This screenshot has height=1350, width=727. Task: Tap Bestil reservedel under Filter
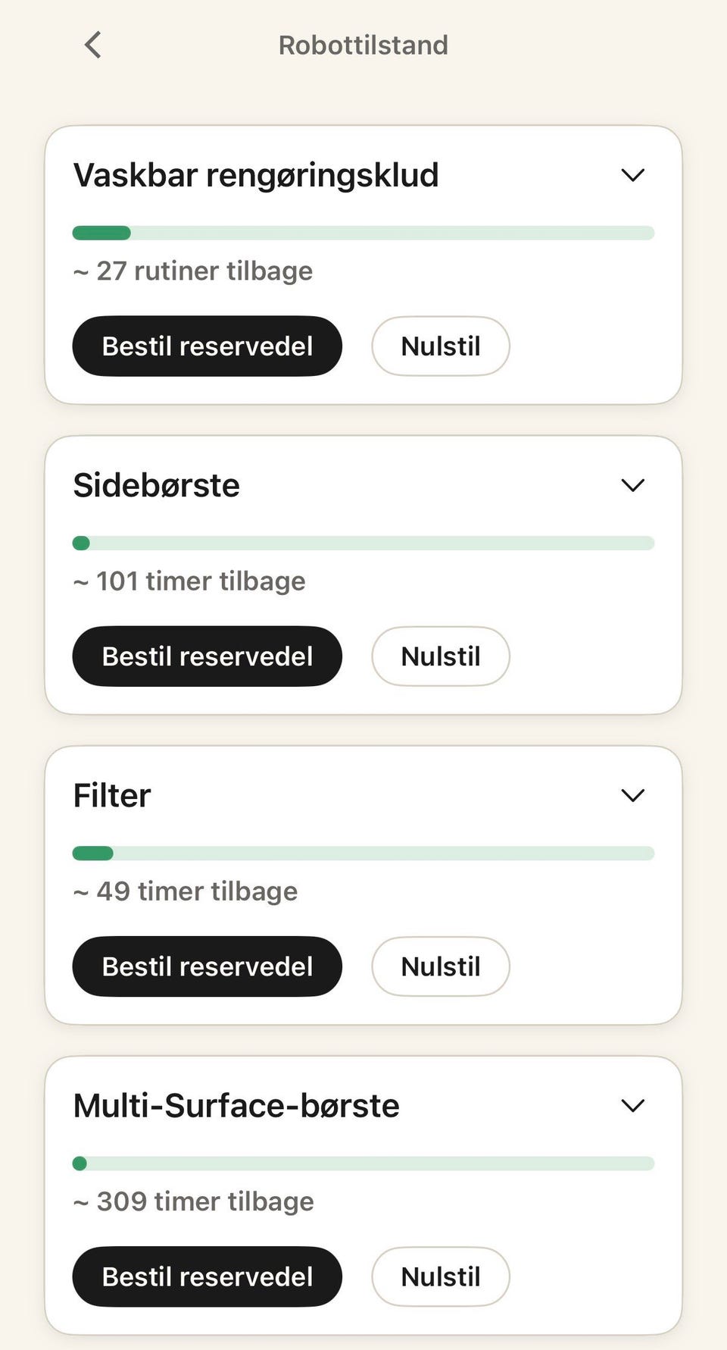[207, 966]
